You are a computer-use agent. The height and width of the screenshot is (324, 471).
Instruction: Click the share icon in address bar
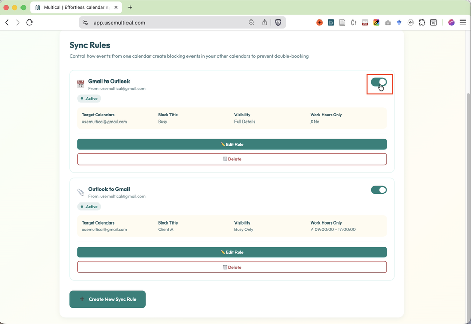click(x=264, y=23)
